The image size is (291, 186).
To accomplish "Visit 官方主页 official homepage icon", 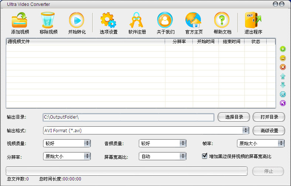I will [194, 20].
